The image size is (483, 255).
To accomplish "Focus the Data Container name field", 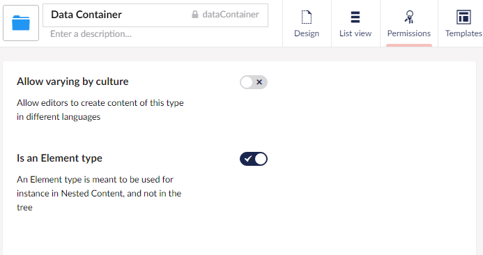I will pyautogui.click(x=117, y=15).
